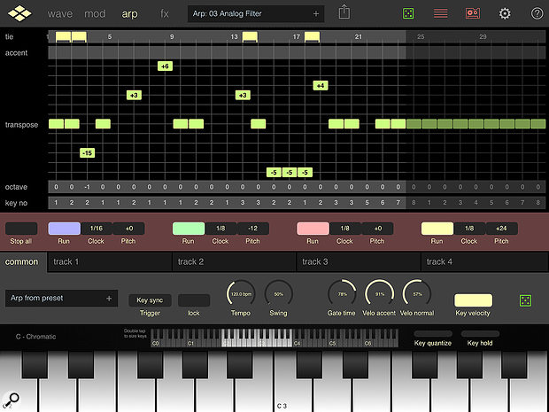Open settings gear

click(505, 13)
